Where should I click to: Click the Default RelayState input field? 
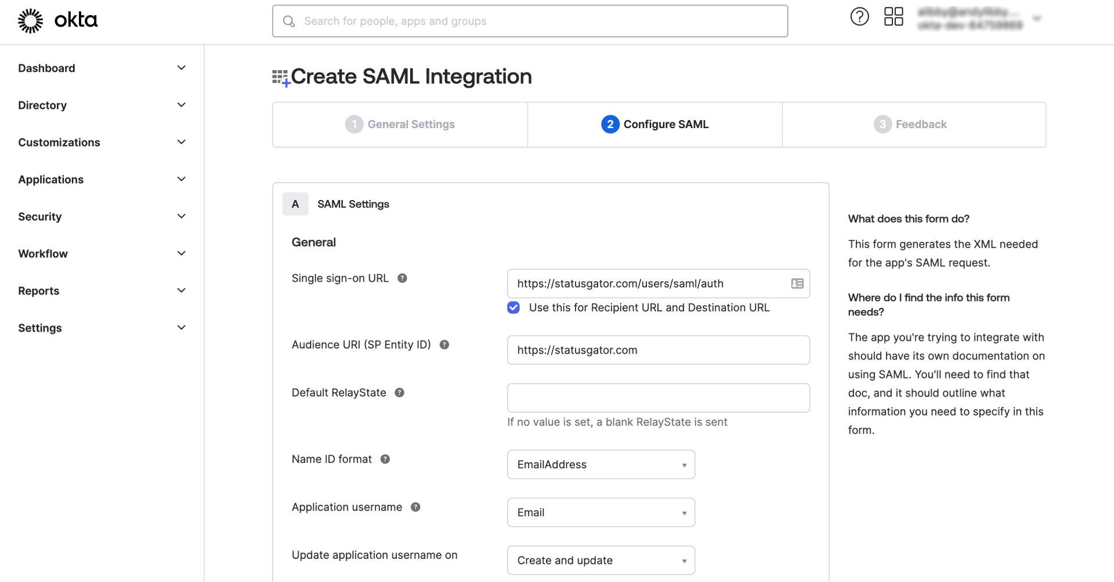[659, 398]
